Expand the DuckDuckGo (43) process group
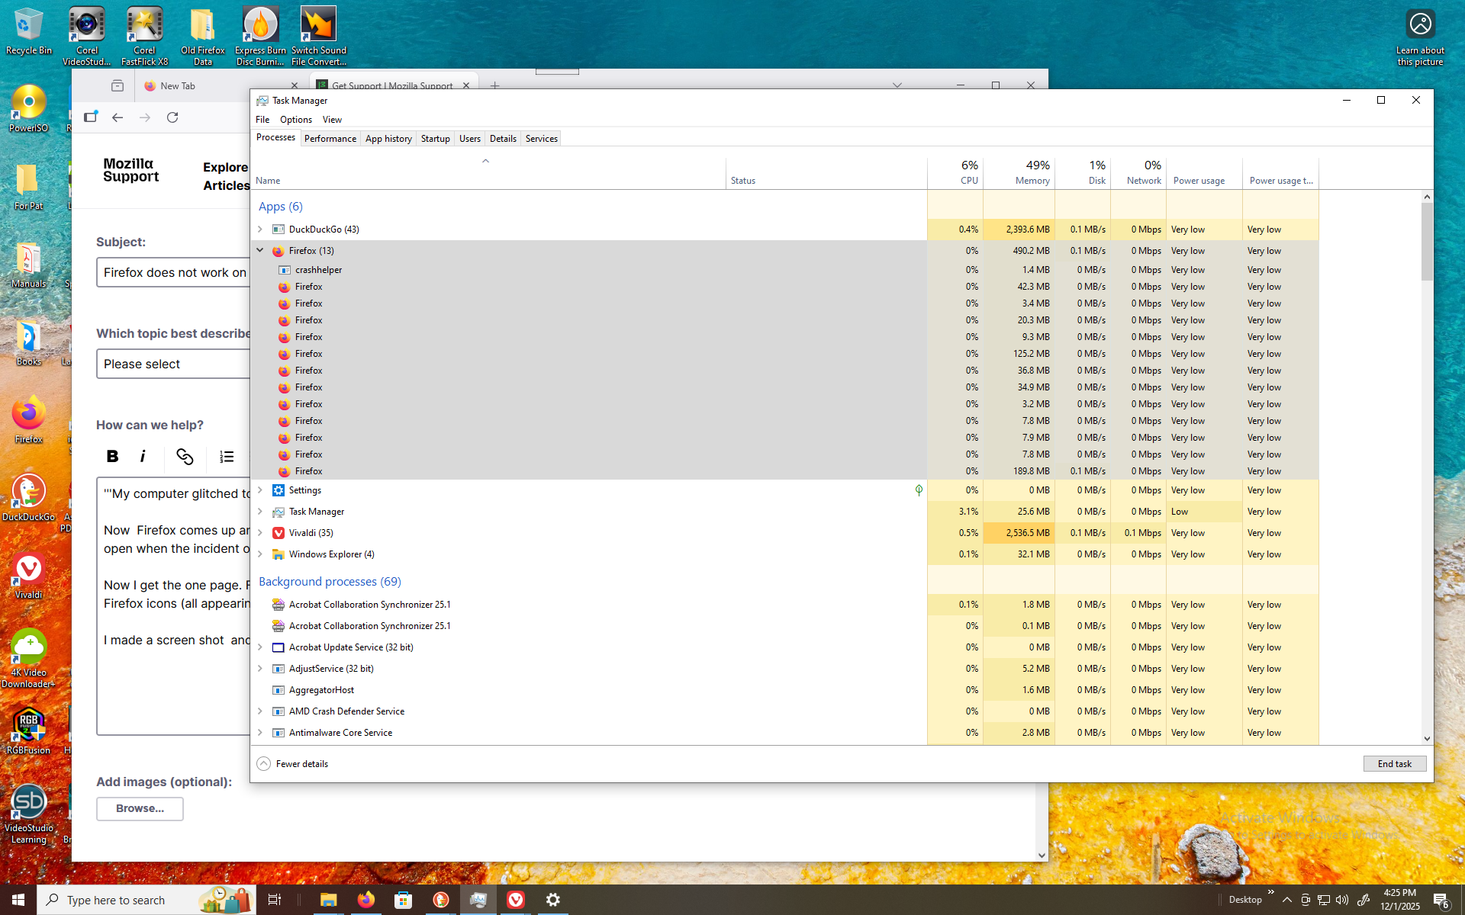This screenshot has height=915, width=1465. (260, 230)
